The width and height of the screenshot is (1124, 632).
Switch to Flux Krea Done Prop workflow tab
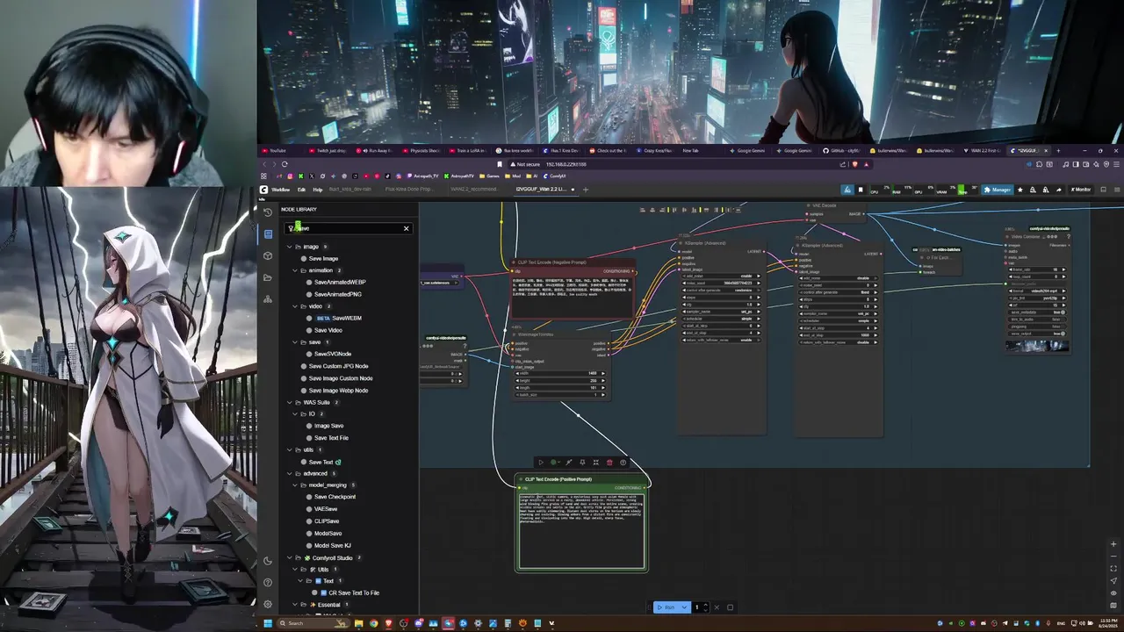coord(410,189)
